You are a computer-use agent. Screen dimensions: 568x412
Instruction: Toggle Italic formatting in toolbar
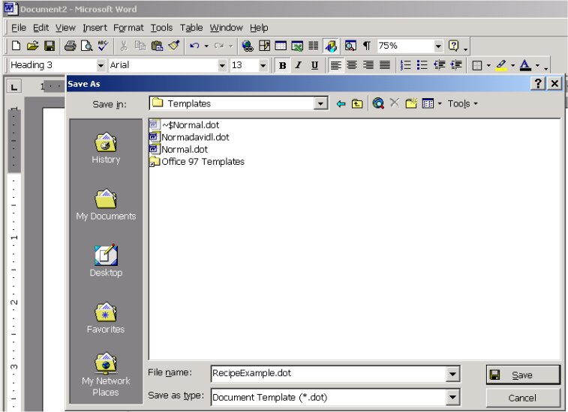tap(298, 66)
